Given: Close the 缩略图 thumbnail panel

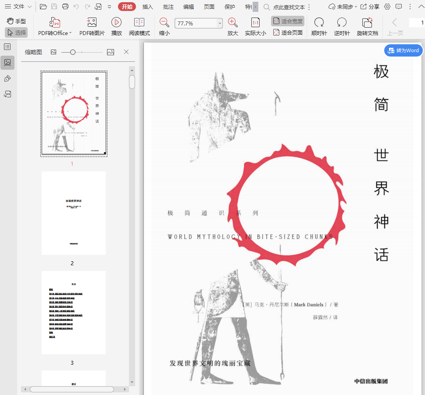Looking at the screenshot, I should point(126,52).
